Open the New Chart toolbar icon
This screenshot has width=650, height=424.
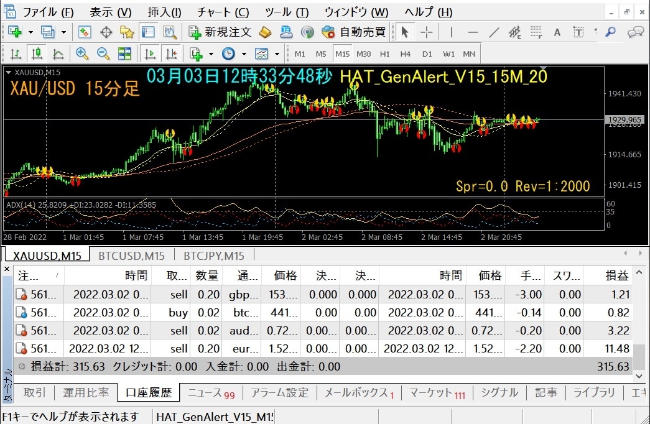tap(15, 32)
